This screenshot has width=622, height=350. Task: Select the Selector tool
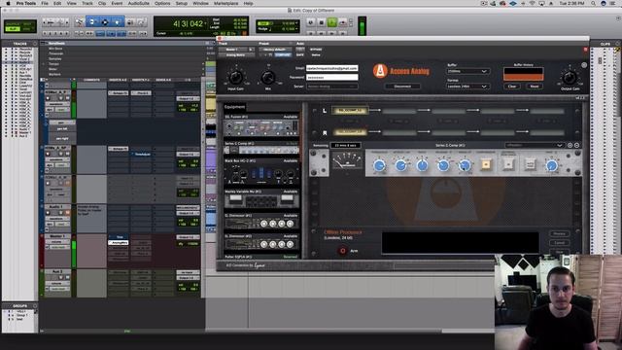pyautogui.click(x=105, y=22)
